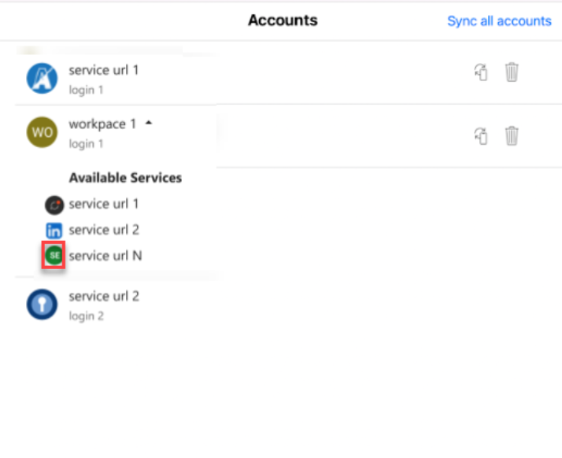Open the top service url 1 account
Screen dimensions: 562x458
click(104, 70)
